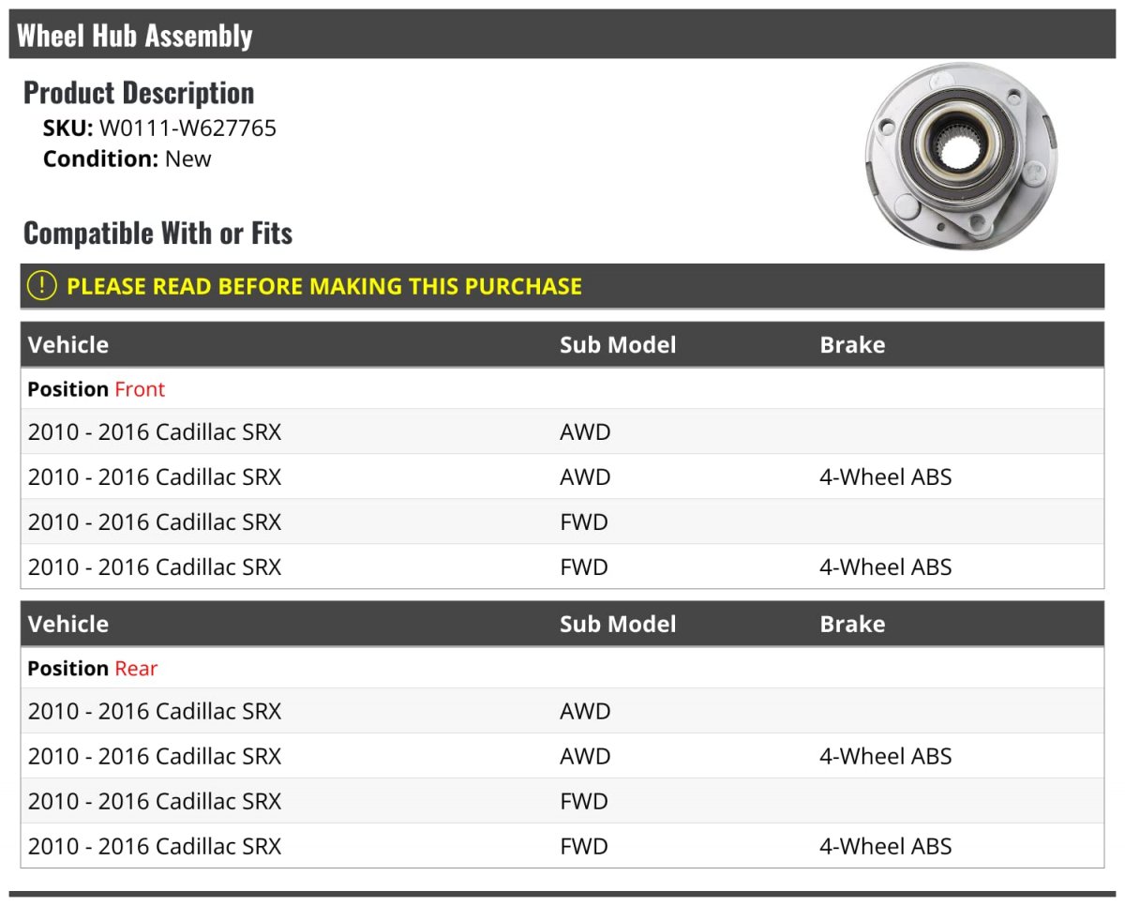Image resolution: width=1125 pixels, height=906 pixels.
Task: Click the red Front position label
Action: [x=140, y=388]
